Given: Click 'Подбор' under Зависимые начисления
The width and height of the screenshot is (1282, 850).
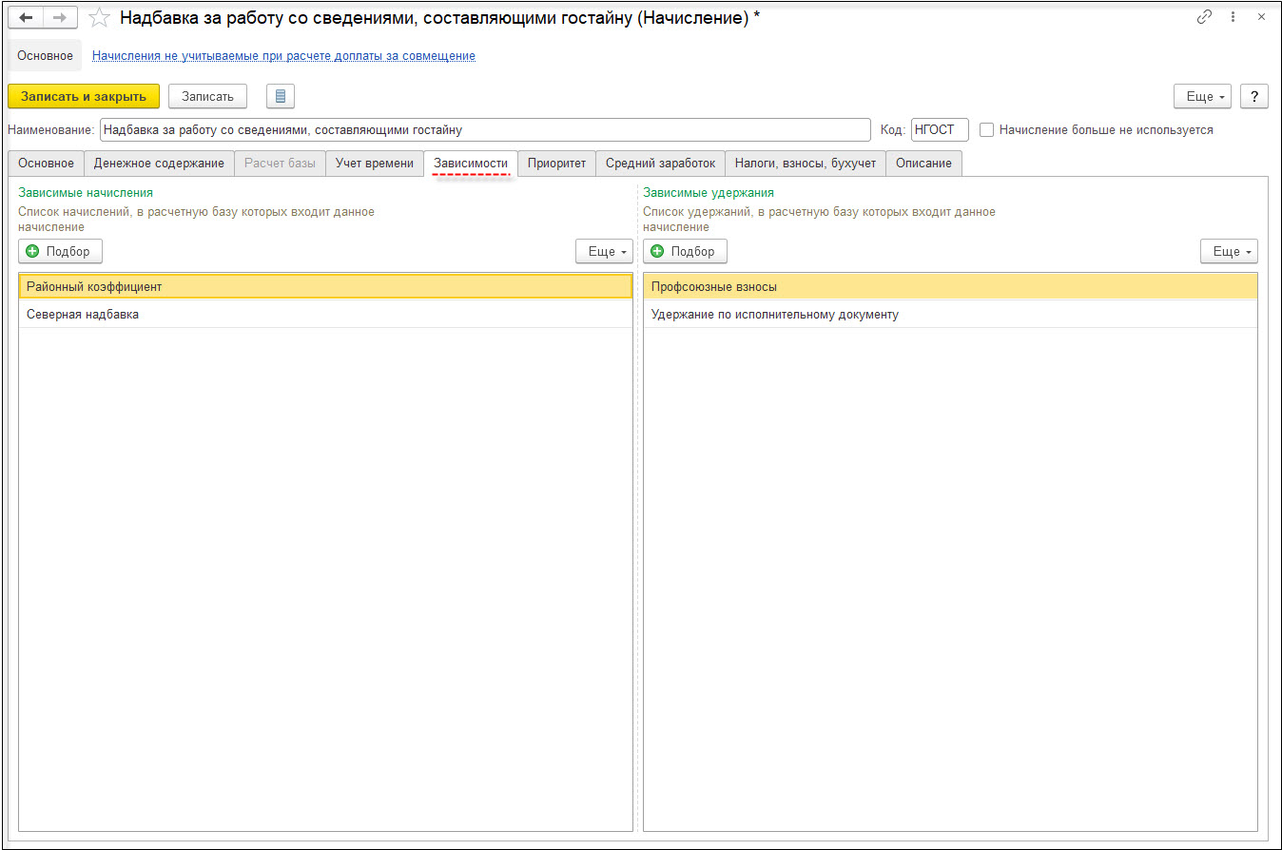Looking at the screenshot, I should 60,251.
